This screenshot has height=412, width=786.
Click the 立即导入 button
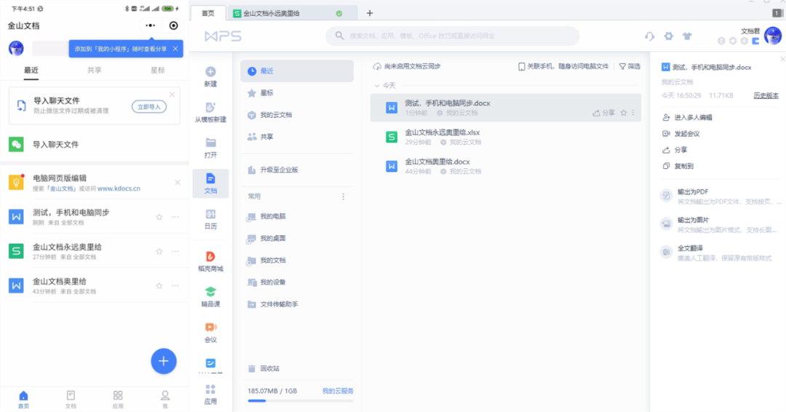click(149, 107)
